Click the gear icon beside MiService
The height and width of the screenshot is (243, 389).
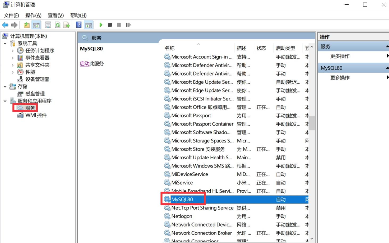coord(167,183)
